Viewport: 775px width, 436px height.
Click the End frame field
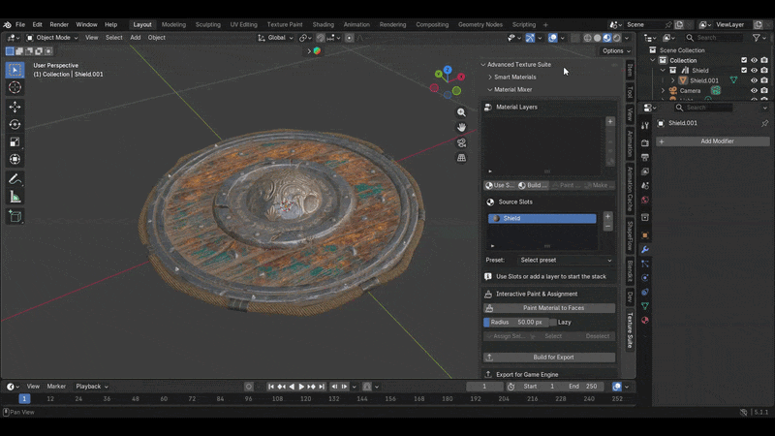583,387
